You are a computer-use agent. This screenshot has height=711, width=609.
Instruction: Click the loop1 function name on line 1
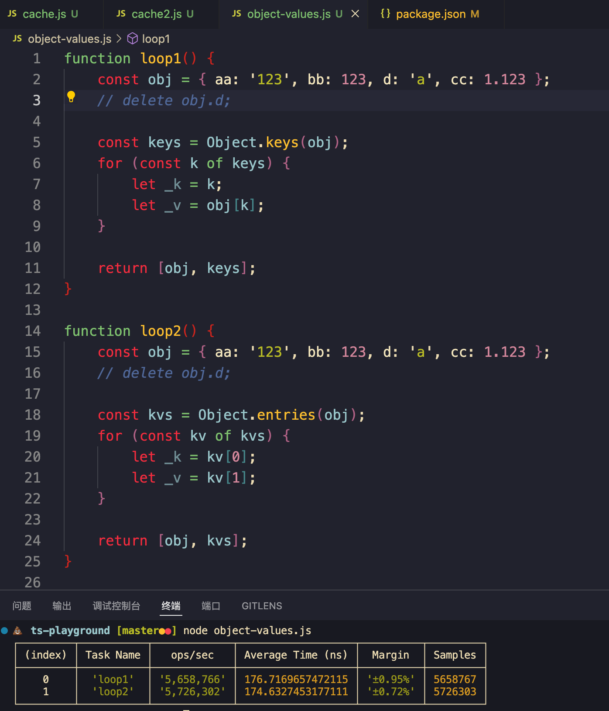click(x=161, y=59)
